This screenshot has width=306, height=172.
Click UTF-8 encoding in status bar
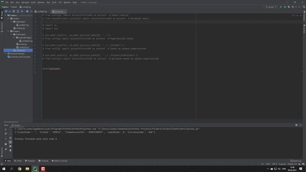point(274,164)
